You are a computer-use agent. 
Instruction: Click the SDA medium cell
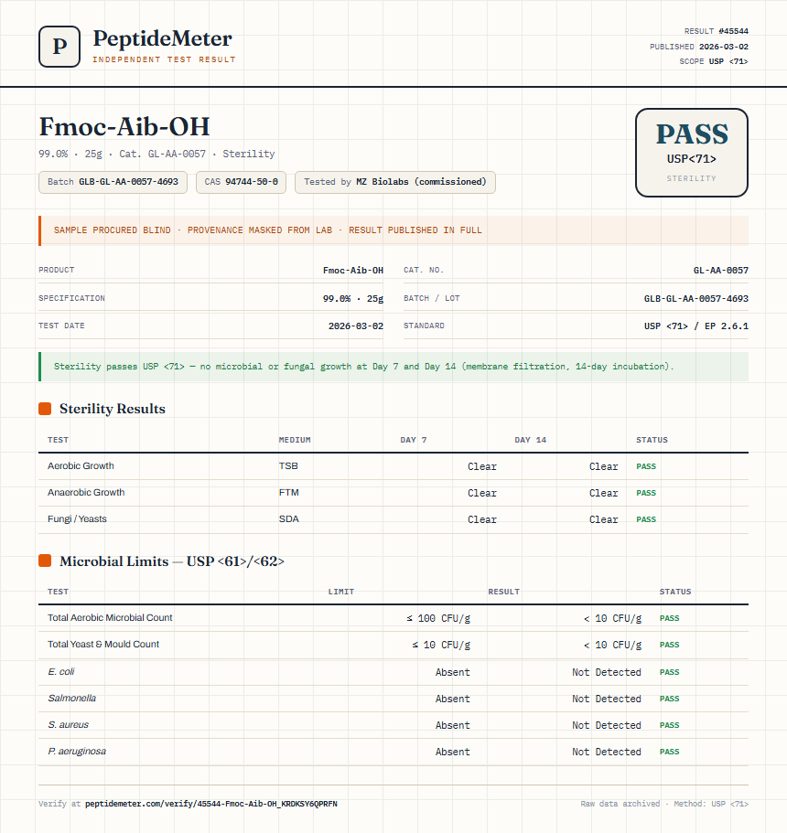(289, 519)
